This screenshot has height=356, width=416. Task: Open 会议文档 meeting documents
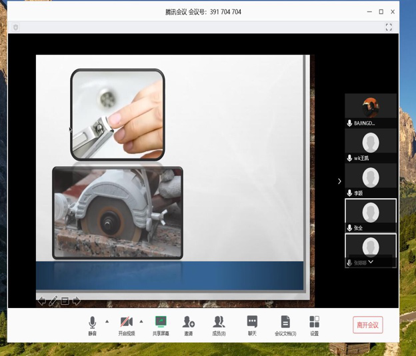(285, 324)
